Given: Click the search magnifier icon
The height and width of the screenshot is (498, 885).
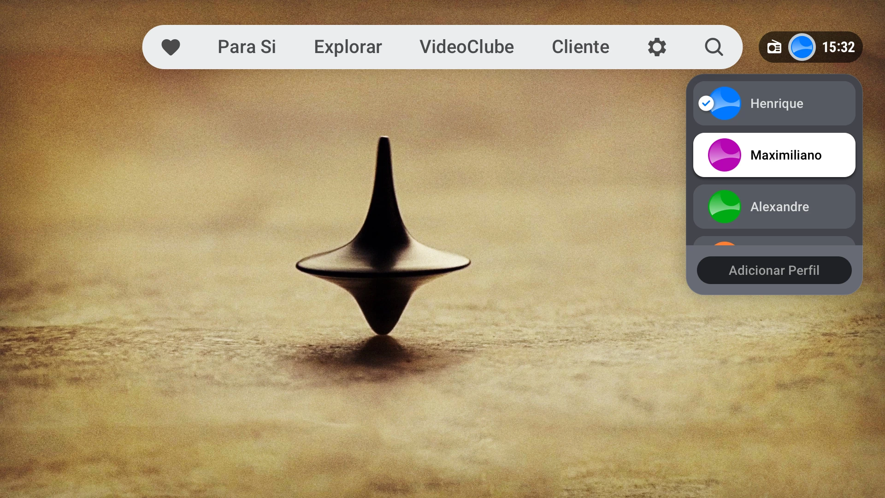Looking at the screenshot, I should [x=714, y=47].
